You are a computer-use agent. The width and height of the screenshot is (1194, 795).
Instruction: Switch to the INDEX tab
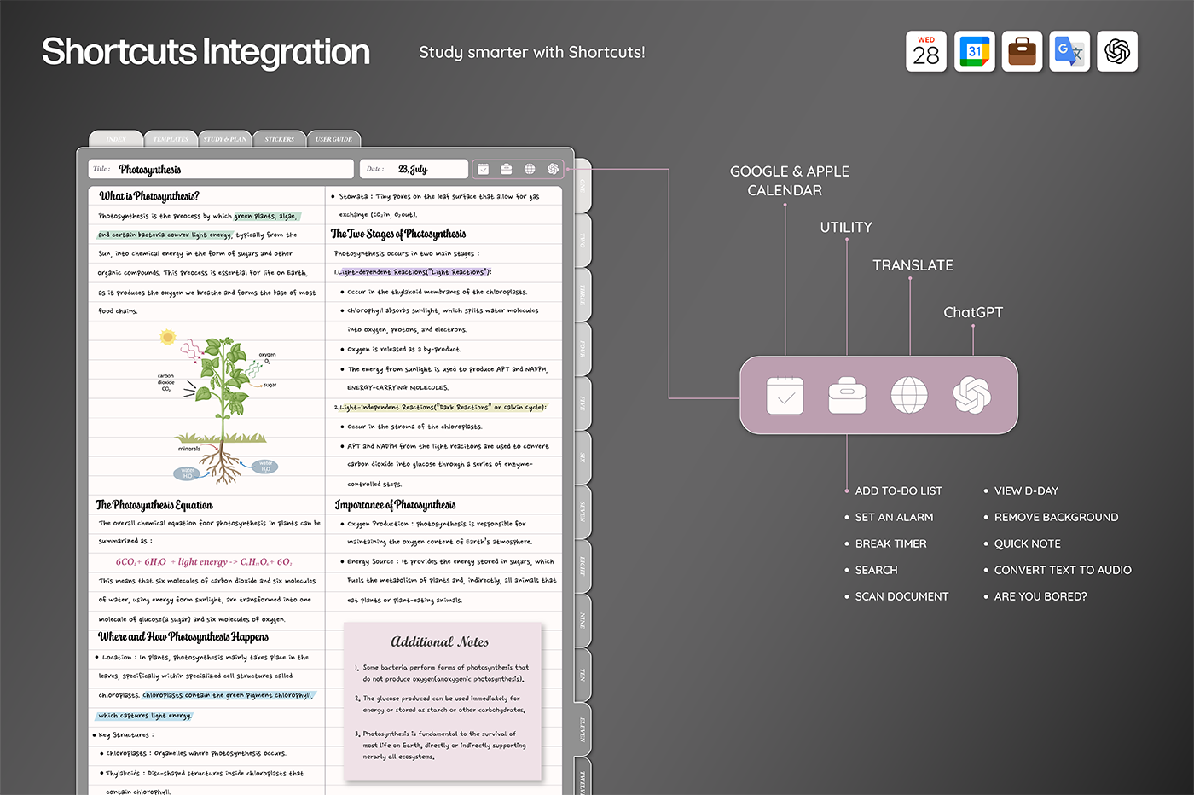[x=117, y=139]
